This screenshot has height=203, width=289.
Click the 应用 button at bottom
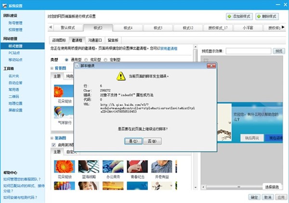click(281, 198)
